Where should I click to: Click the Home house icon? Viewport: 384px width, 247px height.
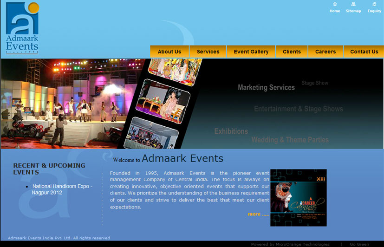pos(335,4)
